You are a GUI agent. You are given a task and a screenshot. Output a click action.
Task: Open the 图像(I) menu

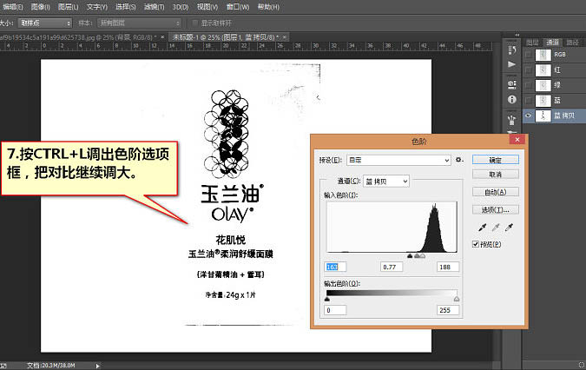[x=40, y=7]
